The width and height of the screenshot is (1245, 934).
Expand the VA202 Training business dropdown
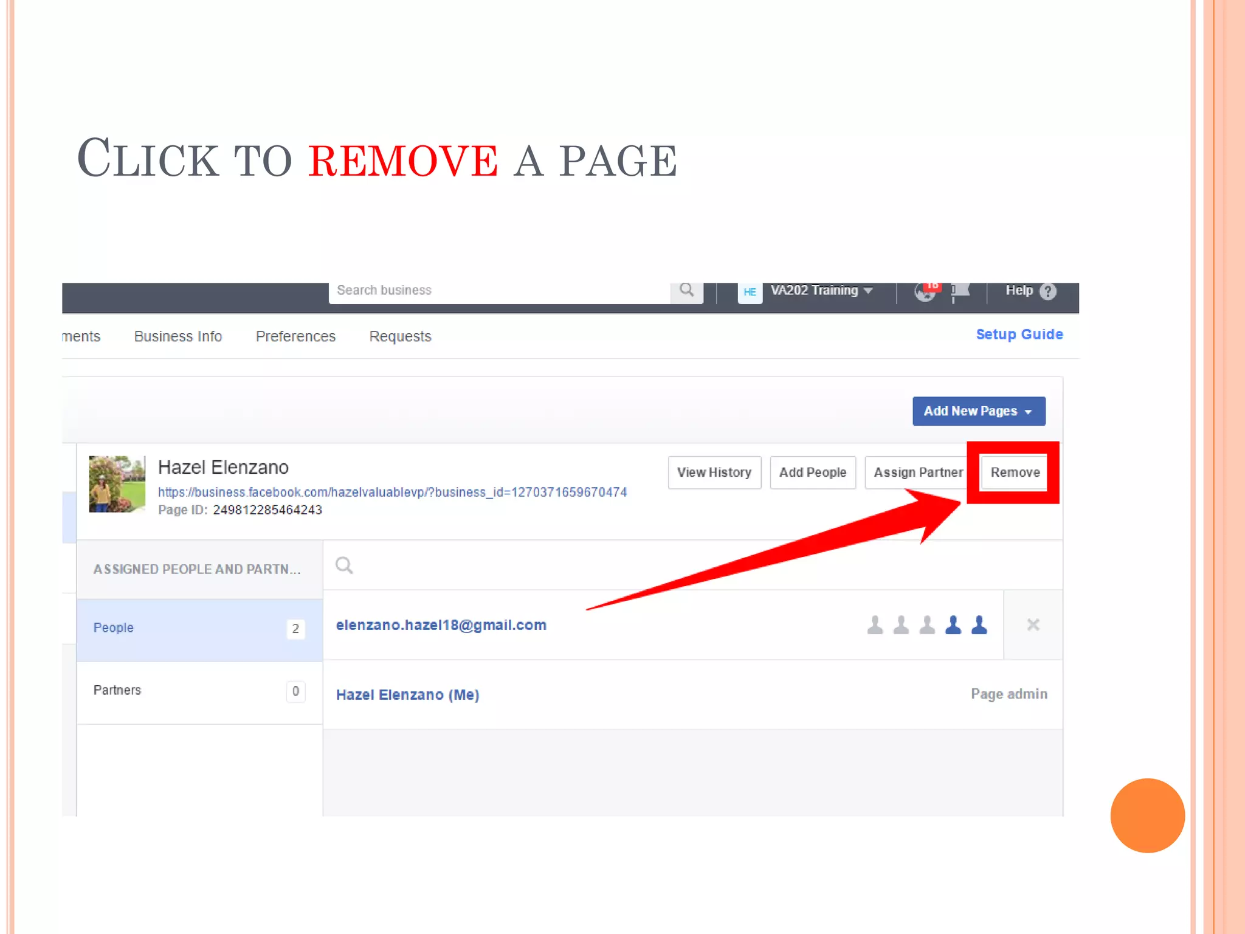click(821, 291)
